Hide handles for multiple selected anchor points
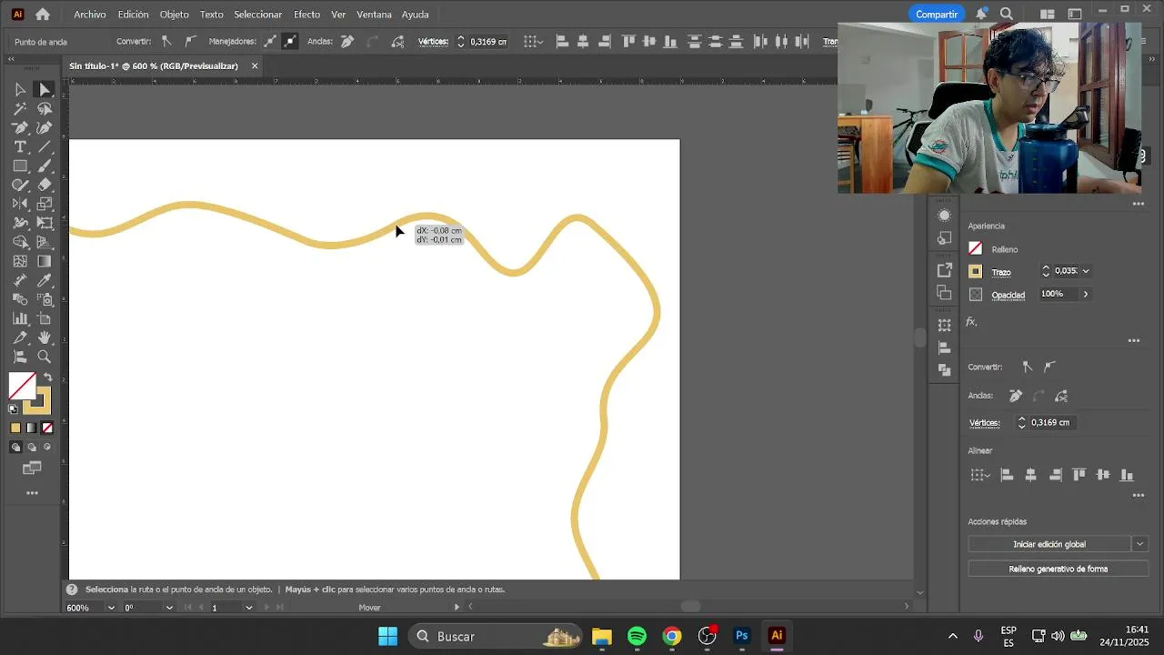Image resolution: width=1164 pixels, height=655 pixels. click(289, 42)
